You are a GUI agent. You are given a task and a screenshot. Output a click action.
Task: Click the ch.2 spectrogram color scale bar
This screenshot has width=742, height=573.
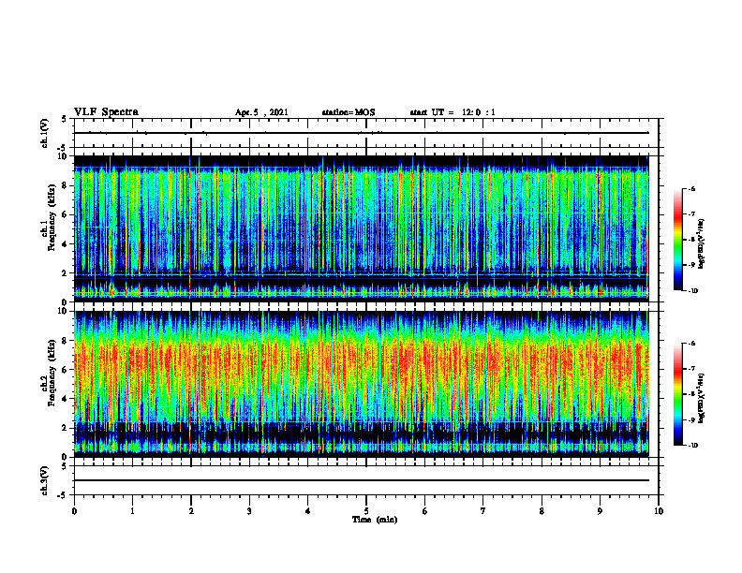click(677, 394)
